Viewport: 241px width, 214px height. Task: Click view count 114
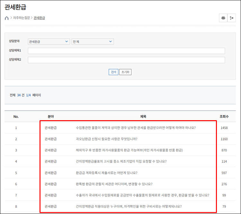point(224,161)
